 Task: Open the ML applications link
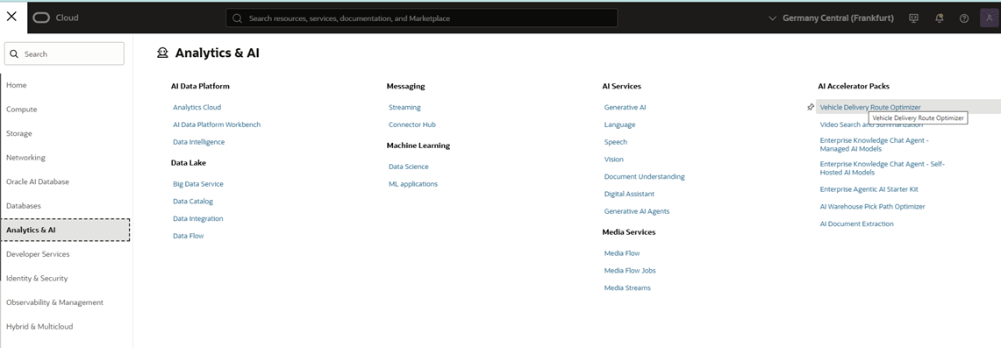[413, 184]
